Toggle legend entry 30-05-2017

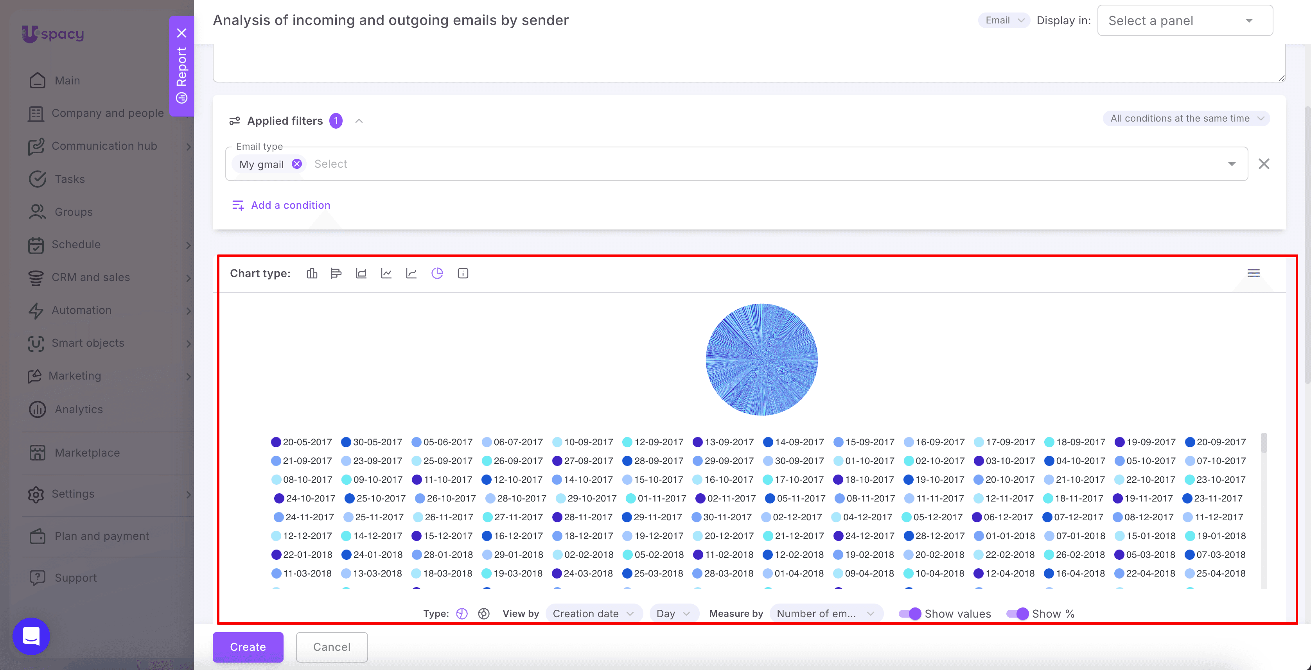coord(372,442)
